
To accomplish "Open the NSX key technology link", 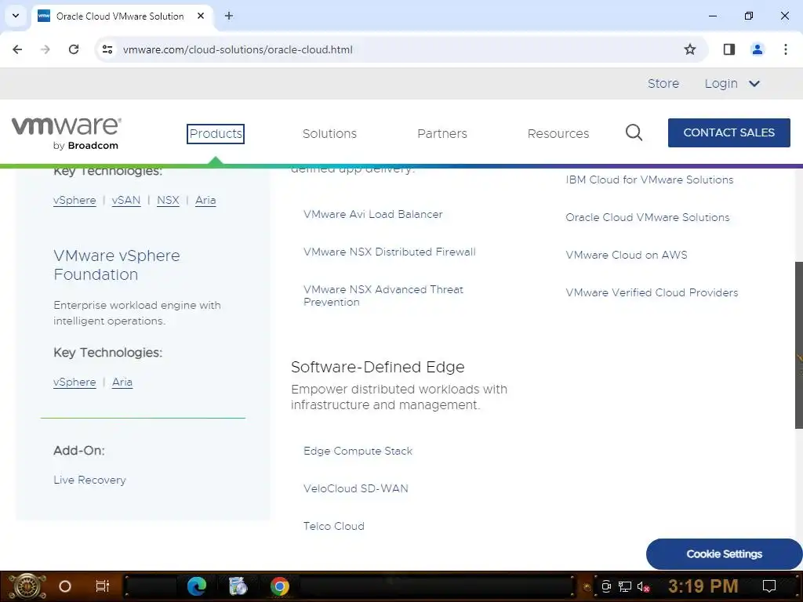I will point(168,200).
